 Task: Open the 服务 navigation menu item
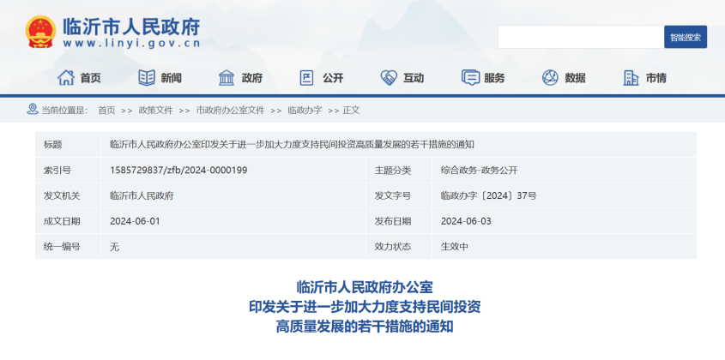(x=494, y=78)
